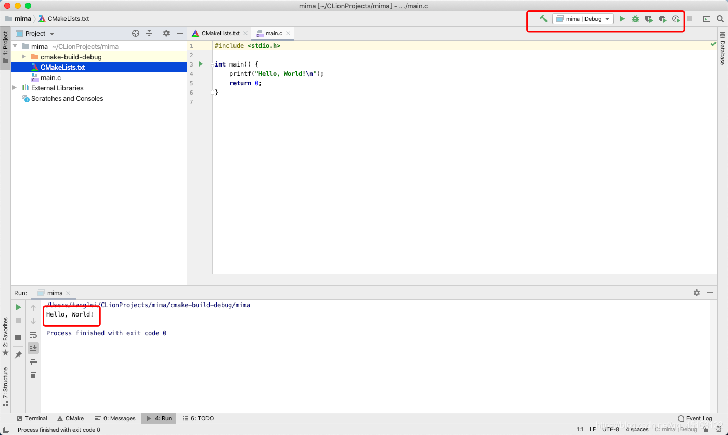728x435 pixels.
Task: Open Project panel settings gear
Action: (x=166, y=33)
